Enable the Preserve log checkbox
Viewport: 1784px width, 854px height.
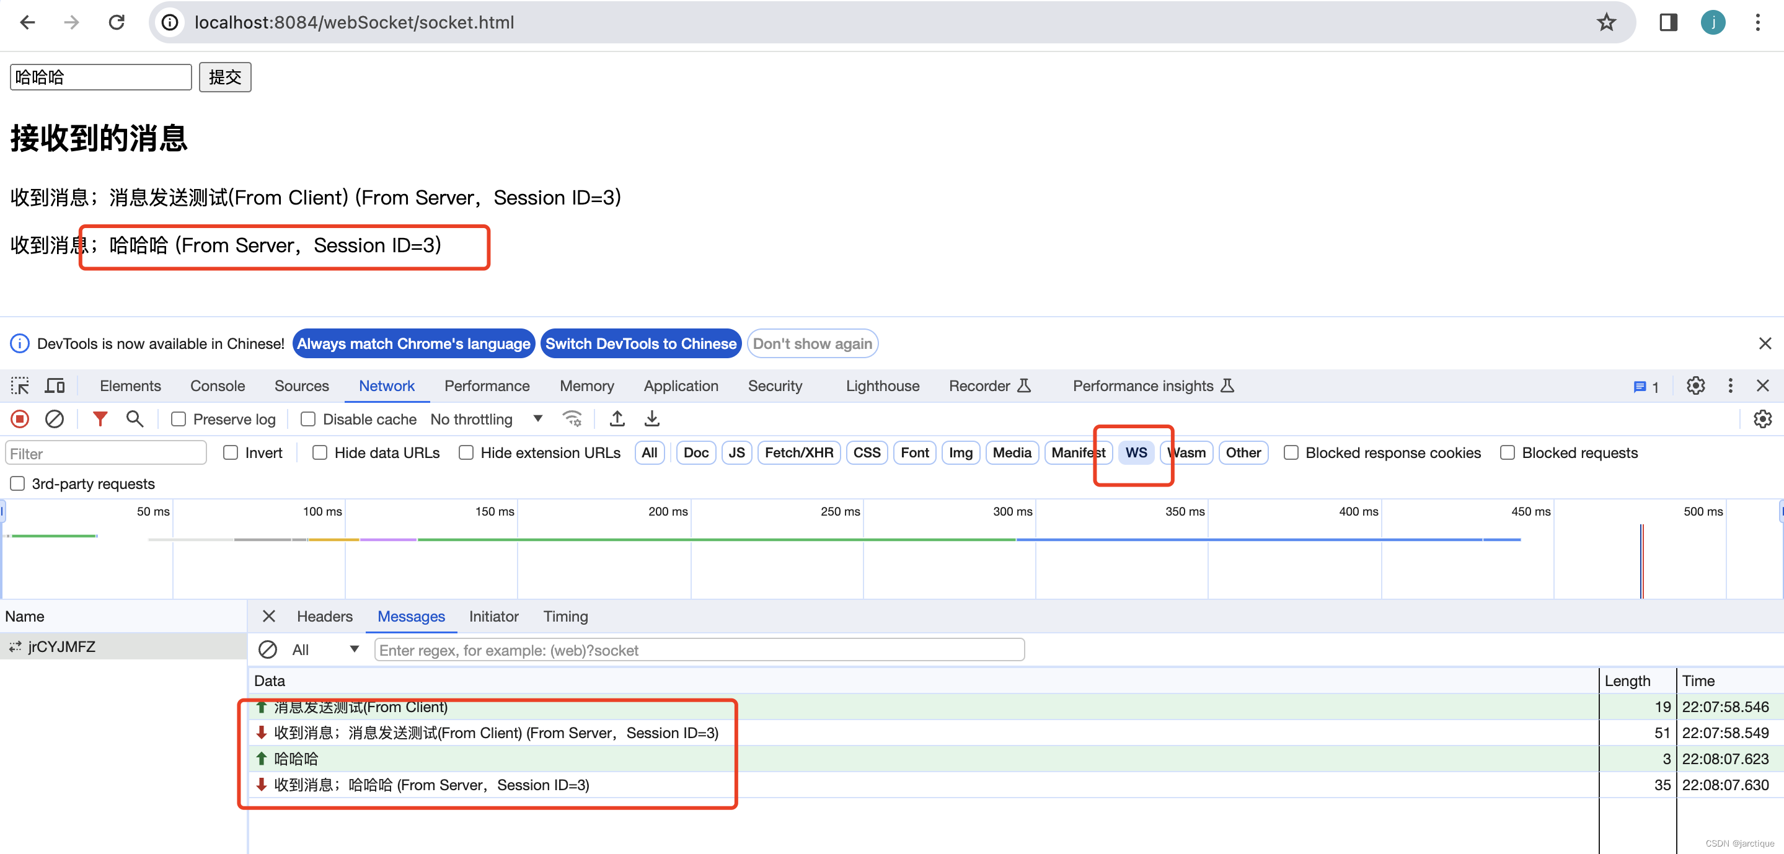coord(179,419)
